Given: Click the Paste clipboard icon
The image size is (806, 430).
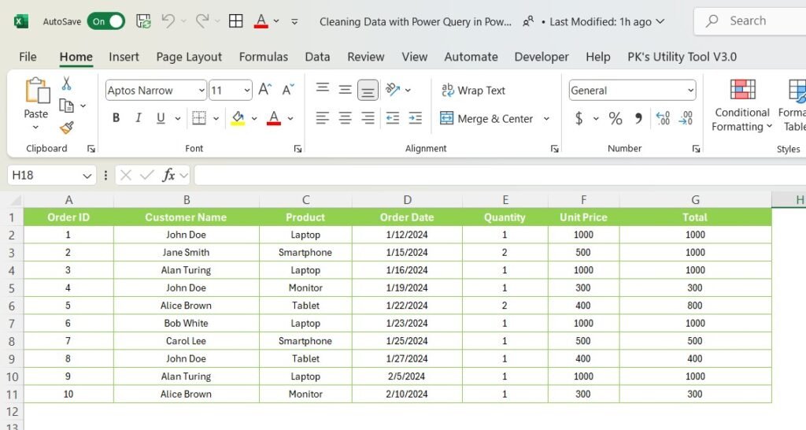Looking at the screenshot, I should [x=37, y=91].
